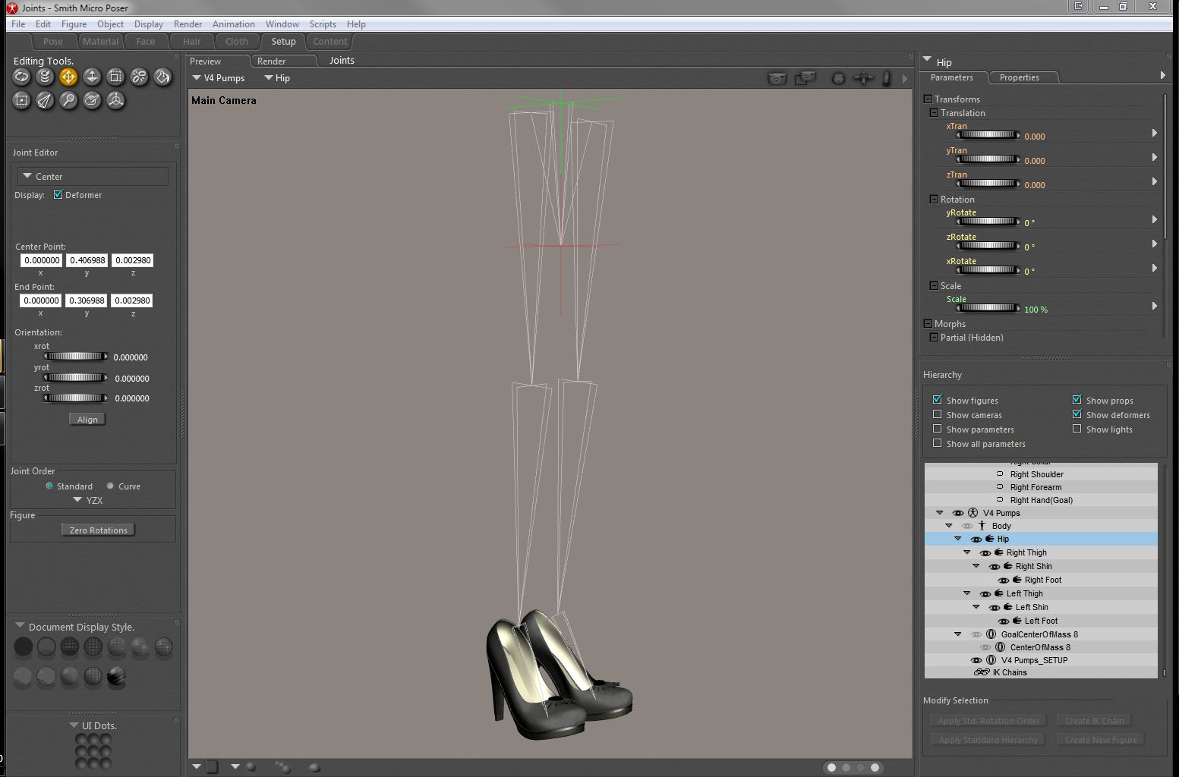Enable Show all parameters checkbox

point(938,443)
